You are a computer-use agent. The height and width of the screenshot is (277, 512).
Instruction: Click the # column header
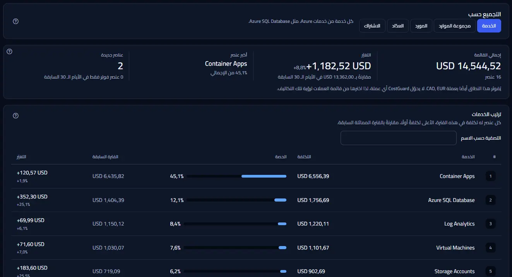494,157
